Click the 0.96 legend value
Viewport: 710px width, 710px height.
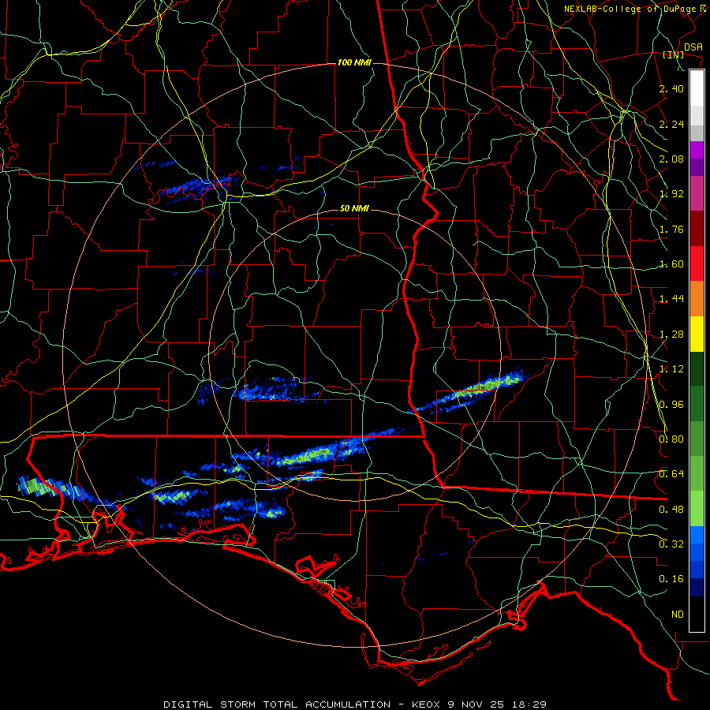671,405
